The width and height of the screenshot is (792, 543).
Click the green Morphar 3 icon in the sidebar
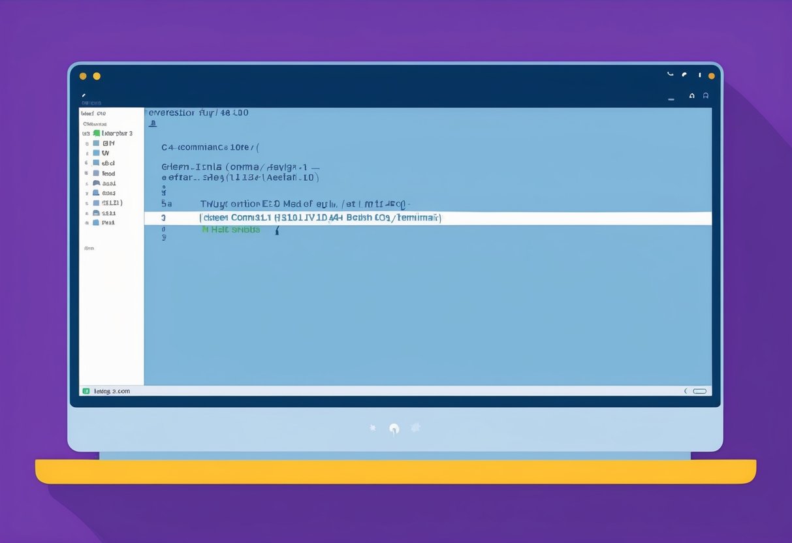click(x=96, y=132)
